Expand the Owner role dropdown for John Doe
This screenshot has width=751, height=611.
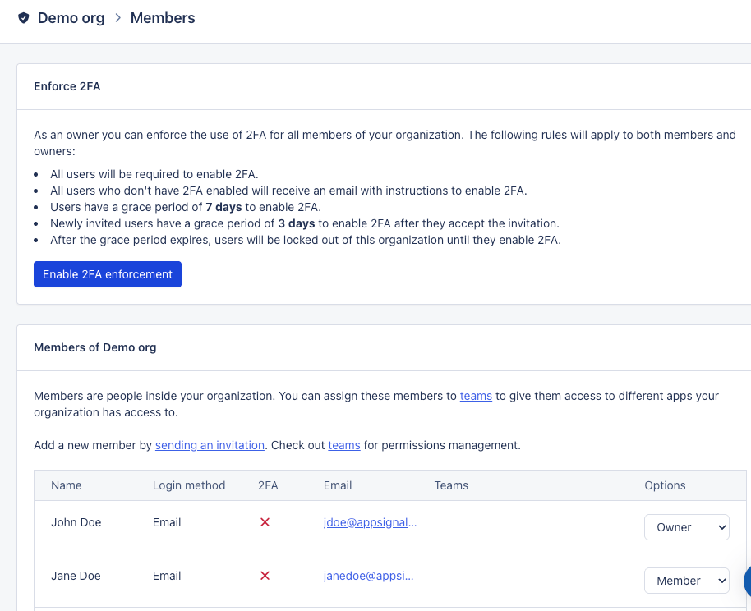[x=686, y=527]
